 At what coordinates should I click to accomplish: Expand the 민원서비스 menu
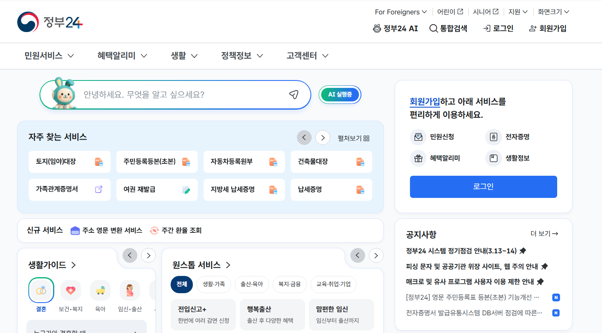(x=49, y=55)
